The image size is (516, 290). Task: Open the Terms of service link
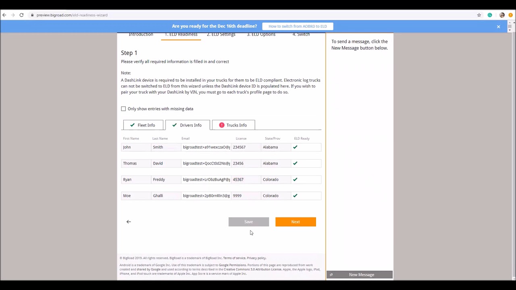(x=234, y=258)
